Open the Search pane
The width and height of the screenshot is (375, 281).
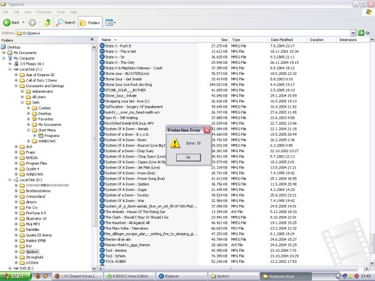(x=66, y=22)
